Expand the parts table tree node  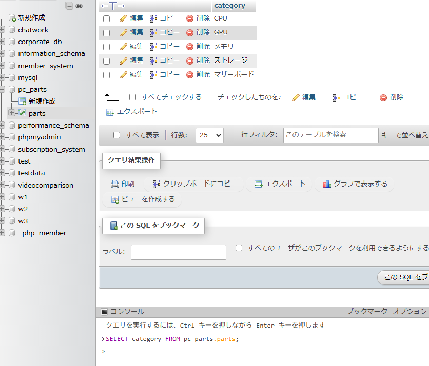tap(12, 113)
